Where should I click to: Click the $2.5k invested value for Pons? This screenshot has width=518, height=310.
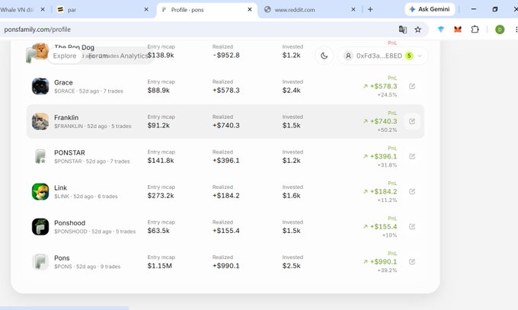pos(291,266)
